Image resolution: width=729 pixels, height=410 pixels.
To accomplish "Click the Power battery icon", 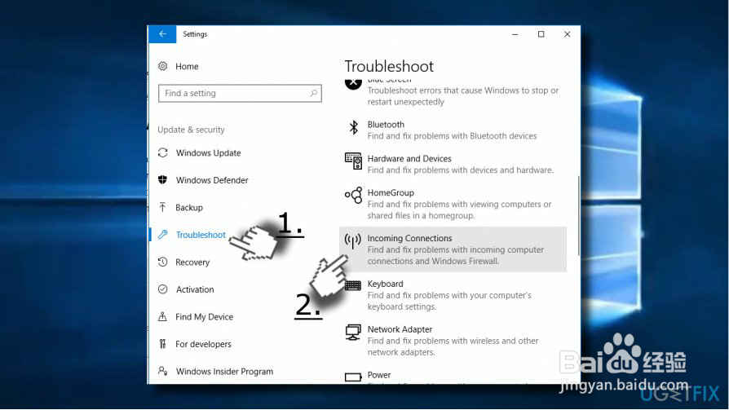I will pos(353,377).
